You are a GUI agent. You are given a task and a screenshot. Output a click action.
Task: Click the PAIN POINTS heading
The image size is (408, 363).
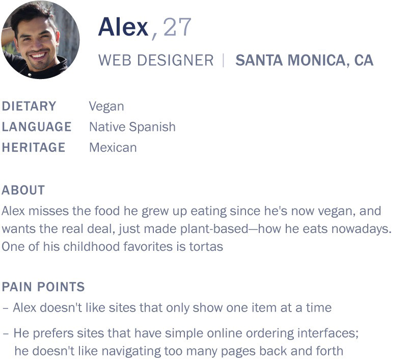coord(43,287)
